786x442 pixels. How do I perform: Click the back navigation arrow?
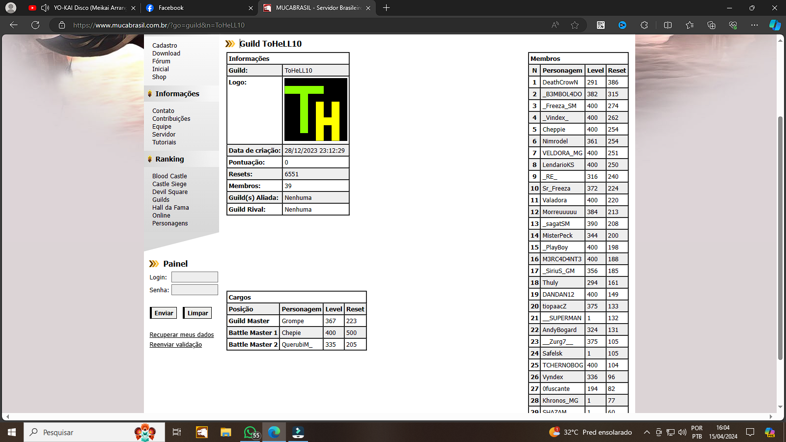coord(14,25)
